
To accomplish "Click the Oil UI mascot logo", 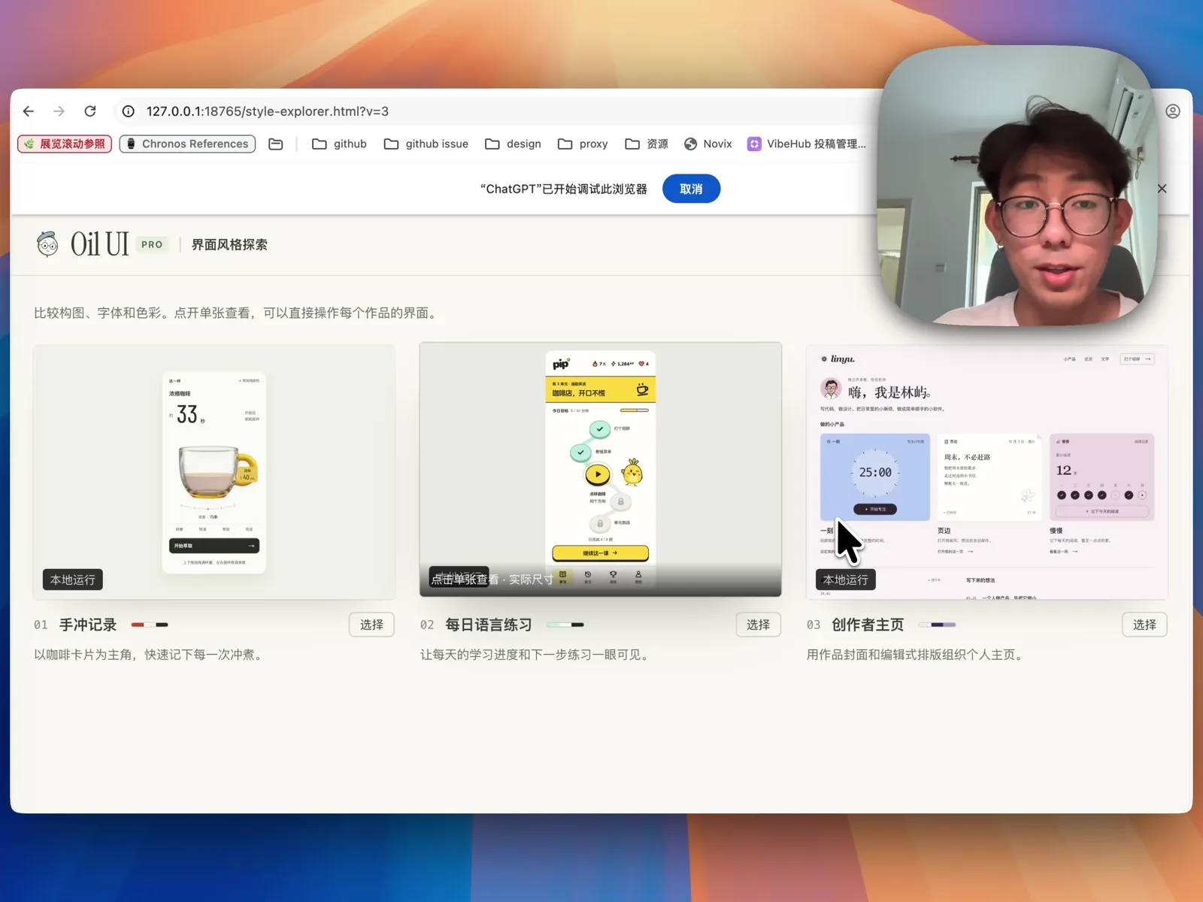I will pyautogui.click(x=47, y=244).
